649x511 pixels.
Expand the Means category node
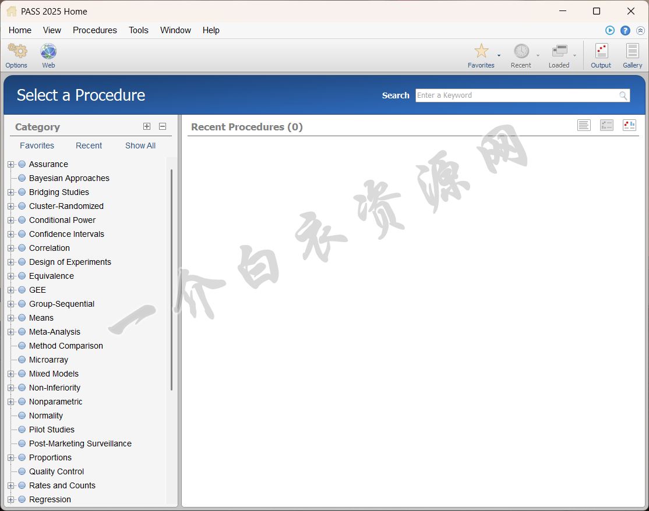[x=10, y=318]
